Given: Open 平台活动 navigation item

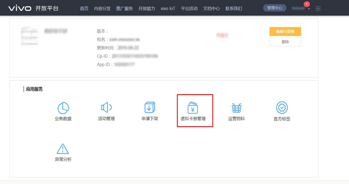Looking at the screenshot, I should (189, 9).
